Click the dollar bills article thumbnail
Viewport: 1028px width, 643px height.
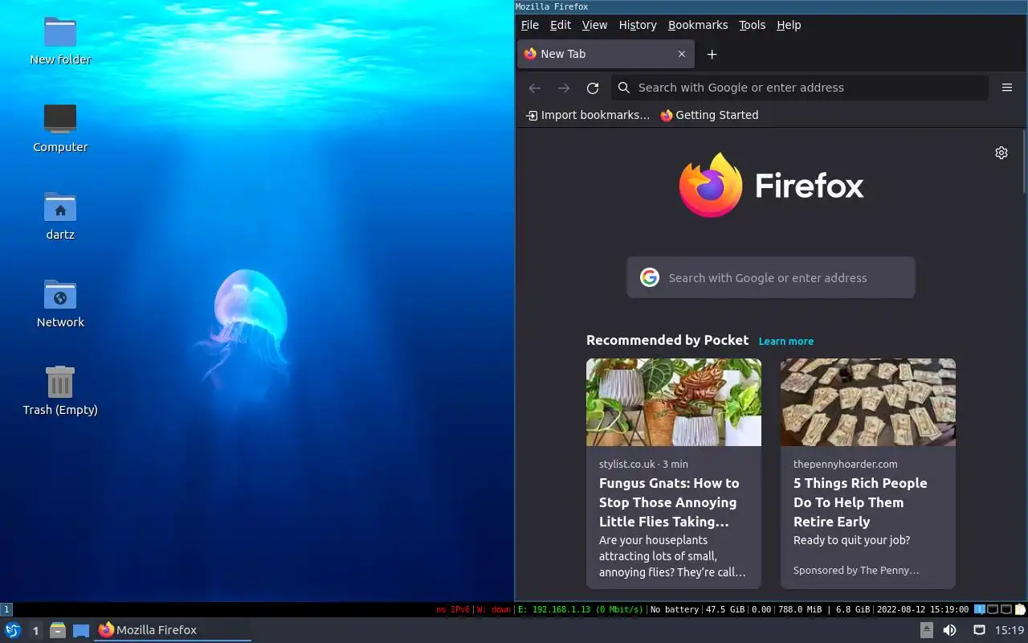[x=868, y=402]
